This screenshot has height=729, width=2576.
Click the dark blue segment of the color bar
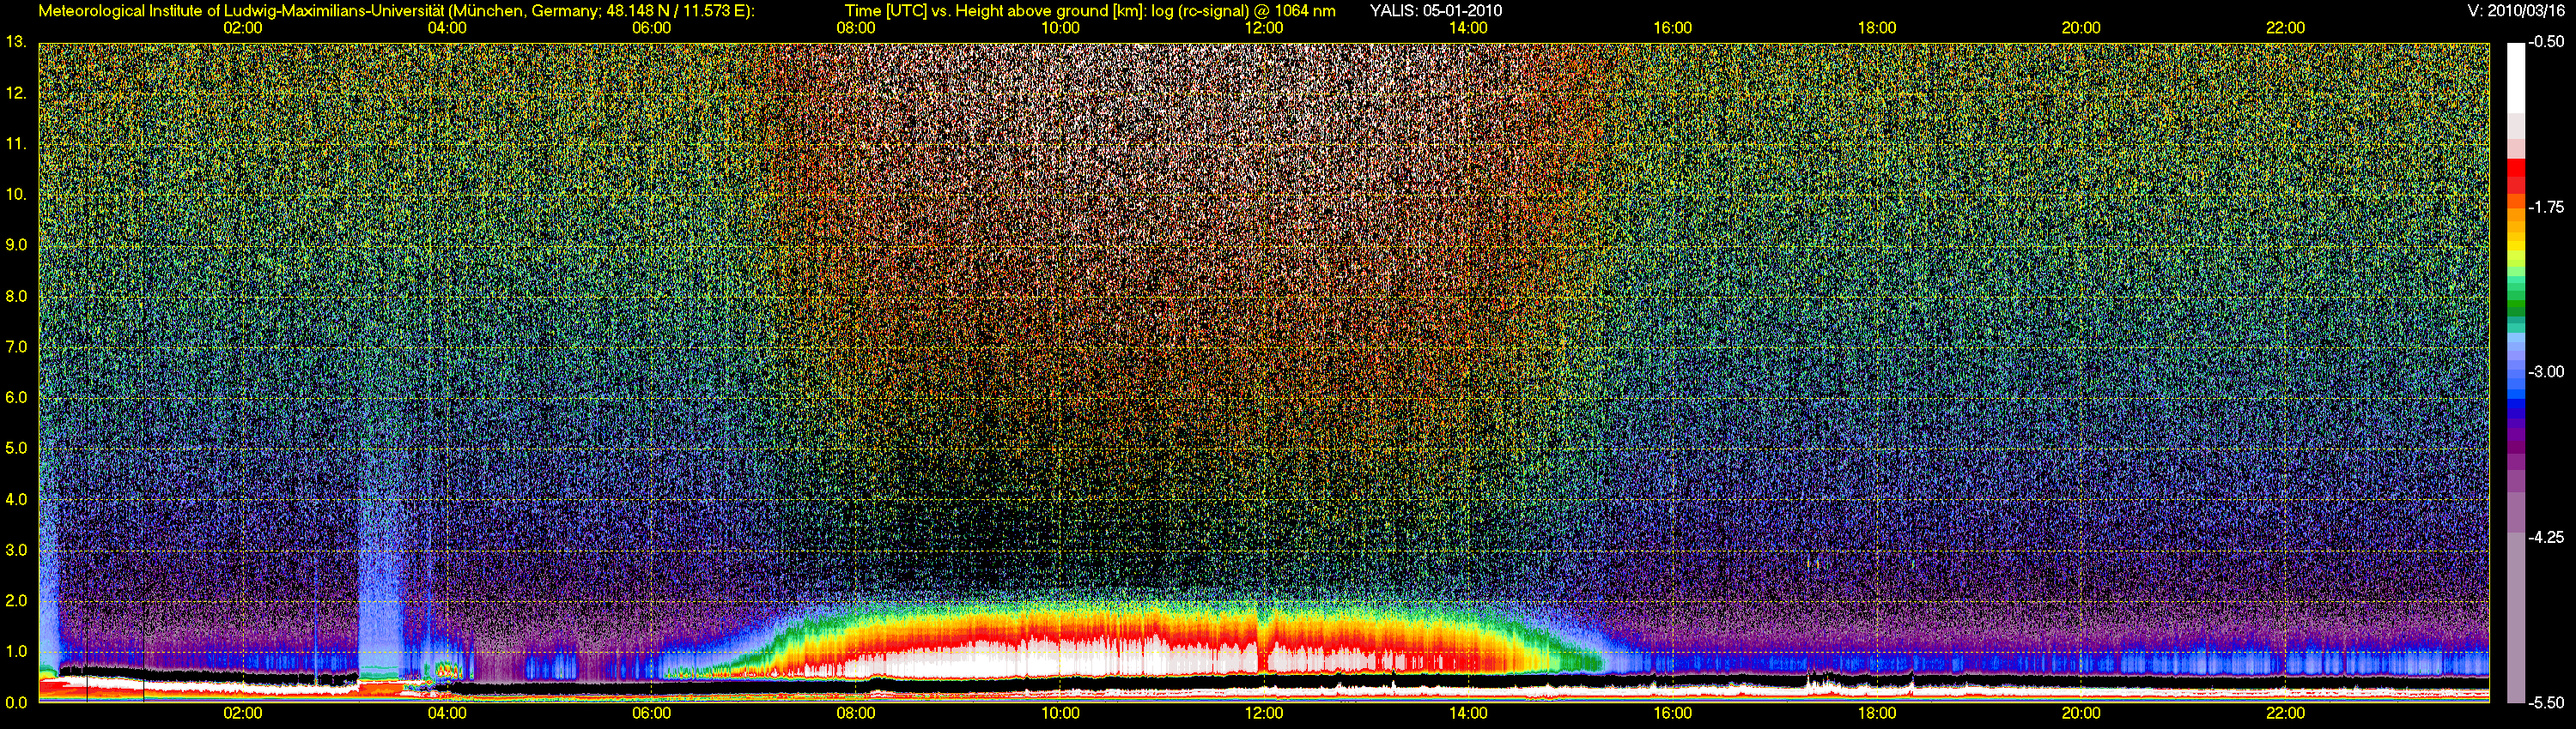coord(2515,407)
